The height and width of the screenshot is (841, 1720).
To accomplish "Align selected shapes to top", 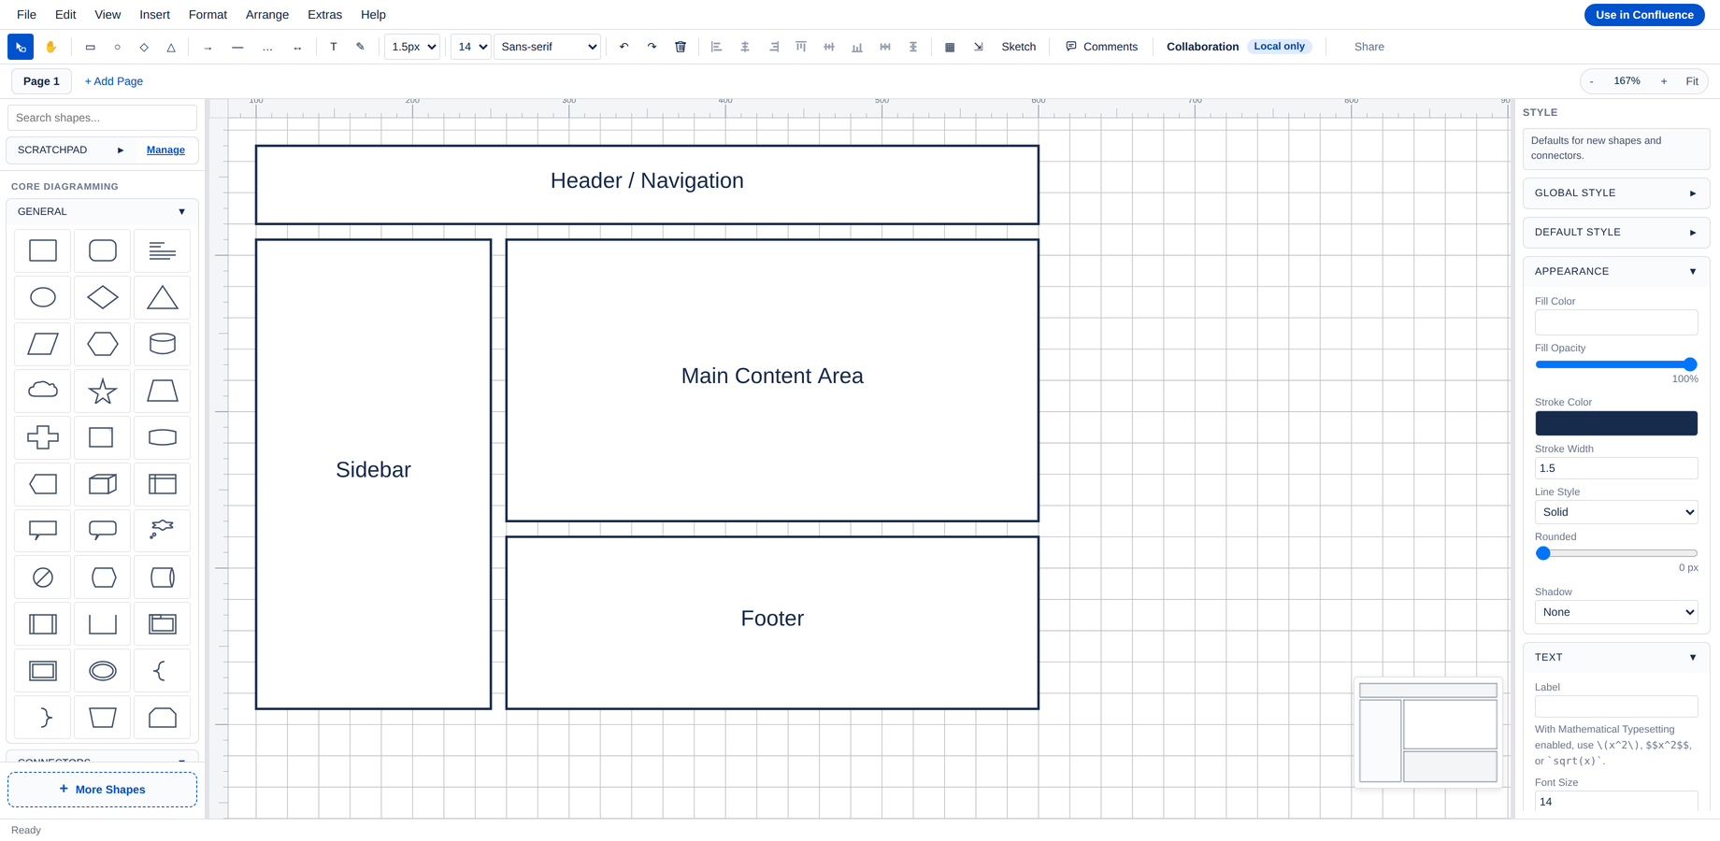I will tap(801, 47).
